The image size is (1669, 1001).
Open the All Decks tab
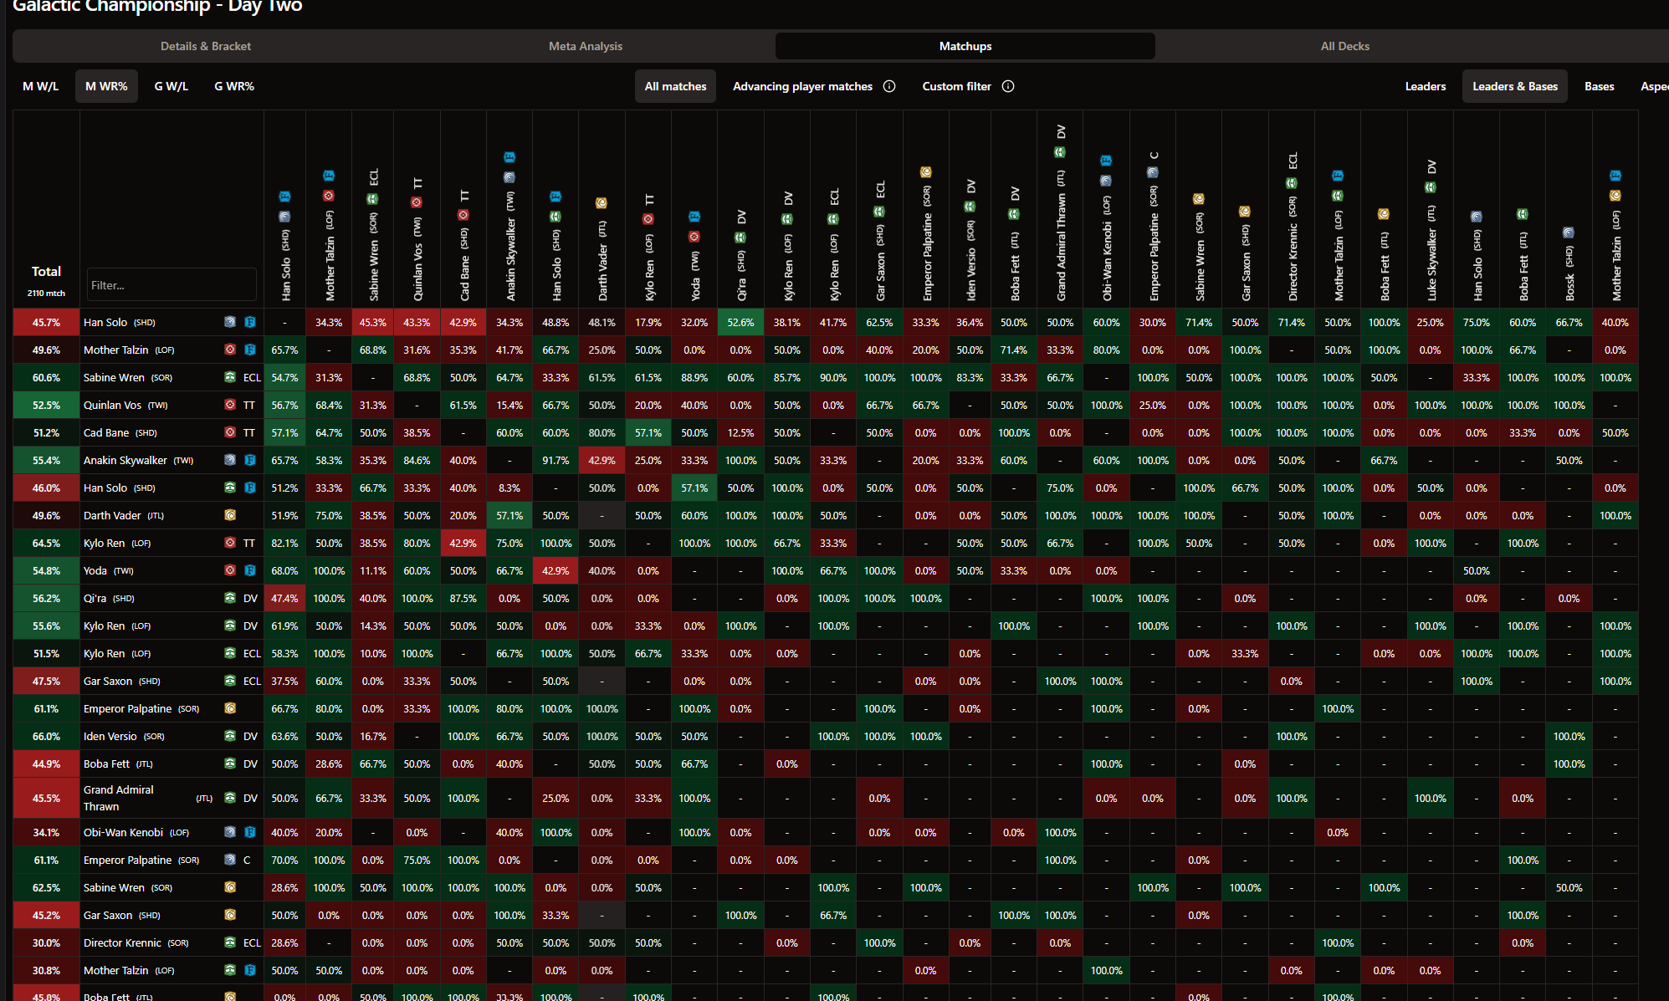tap(1345, 46)
